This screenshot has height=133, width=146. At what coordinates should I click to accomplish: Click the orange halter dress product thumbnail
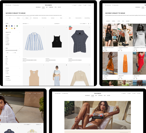(125, 63)
